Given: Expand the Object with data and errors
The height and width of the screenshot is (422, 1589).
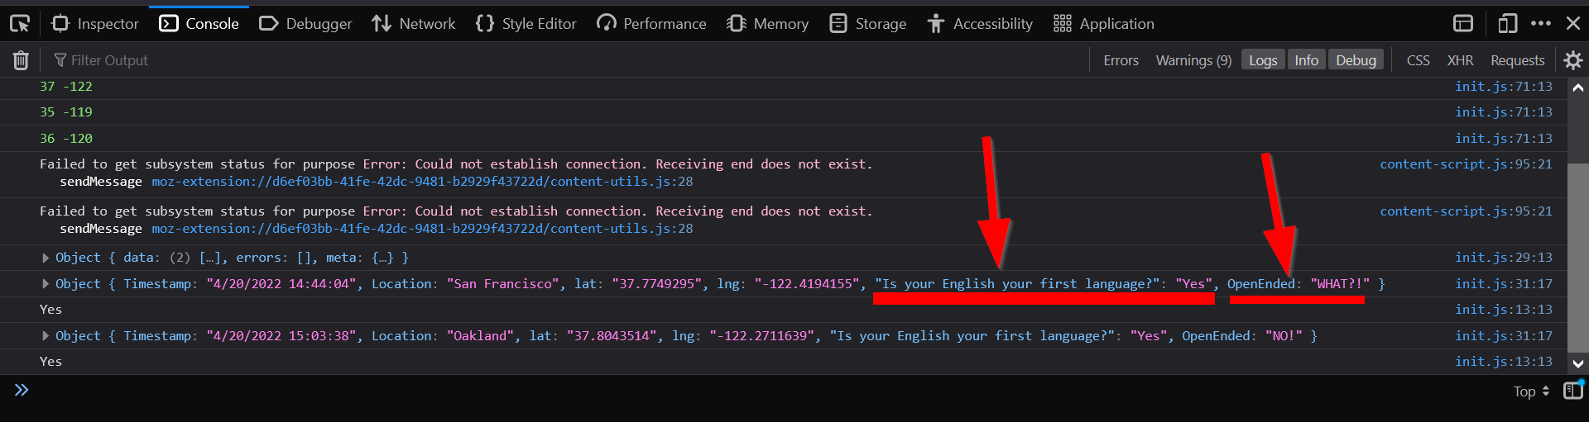Looking at the screenshot, I should [46, 258].
